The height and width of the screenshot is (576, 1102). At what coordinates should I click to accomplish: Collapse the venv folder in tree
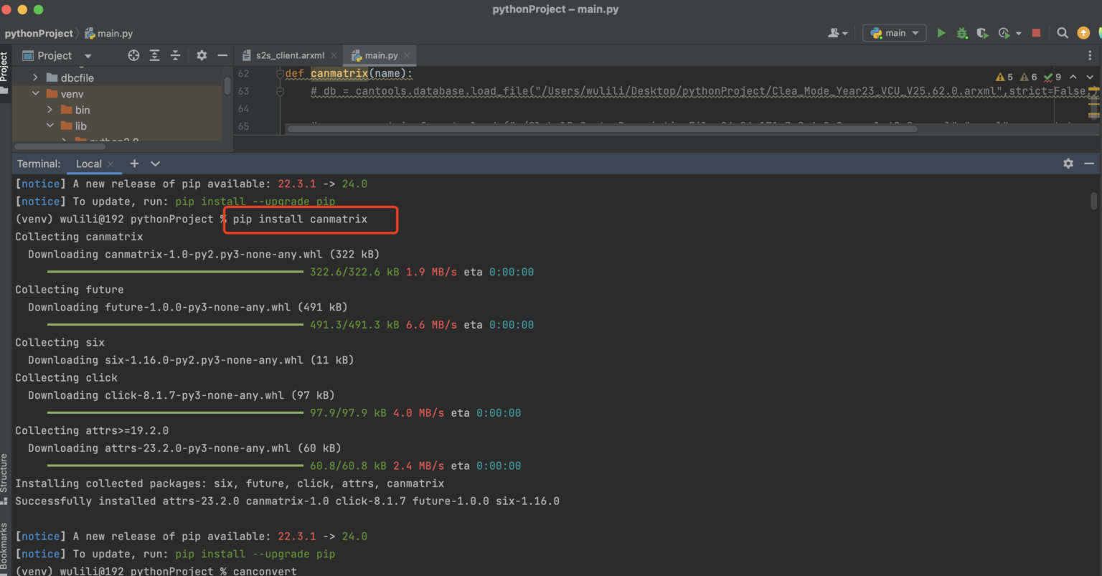pos(35,94)
